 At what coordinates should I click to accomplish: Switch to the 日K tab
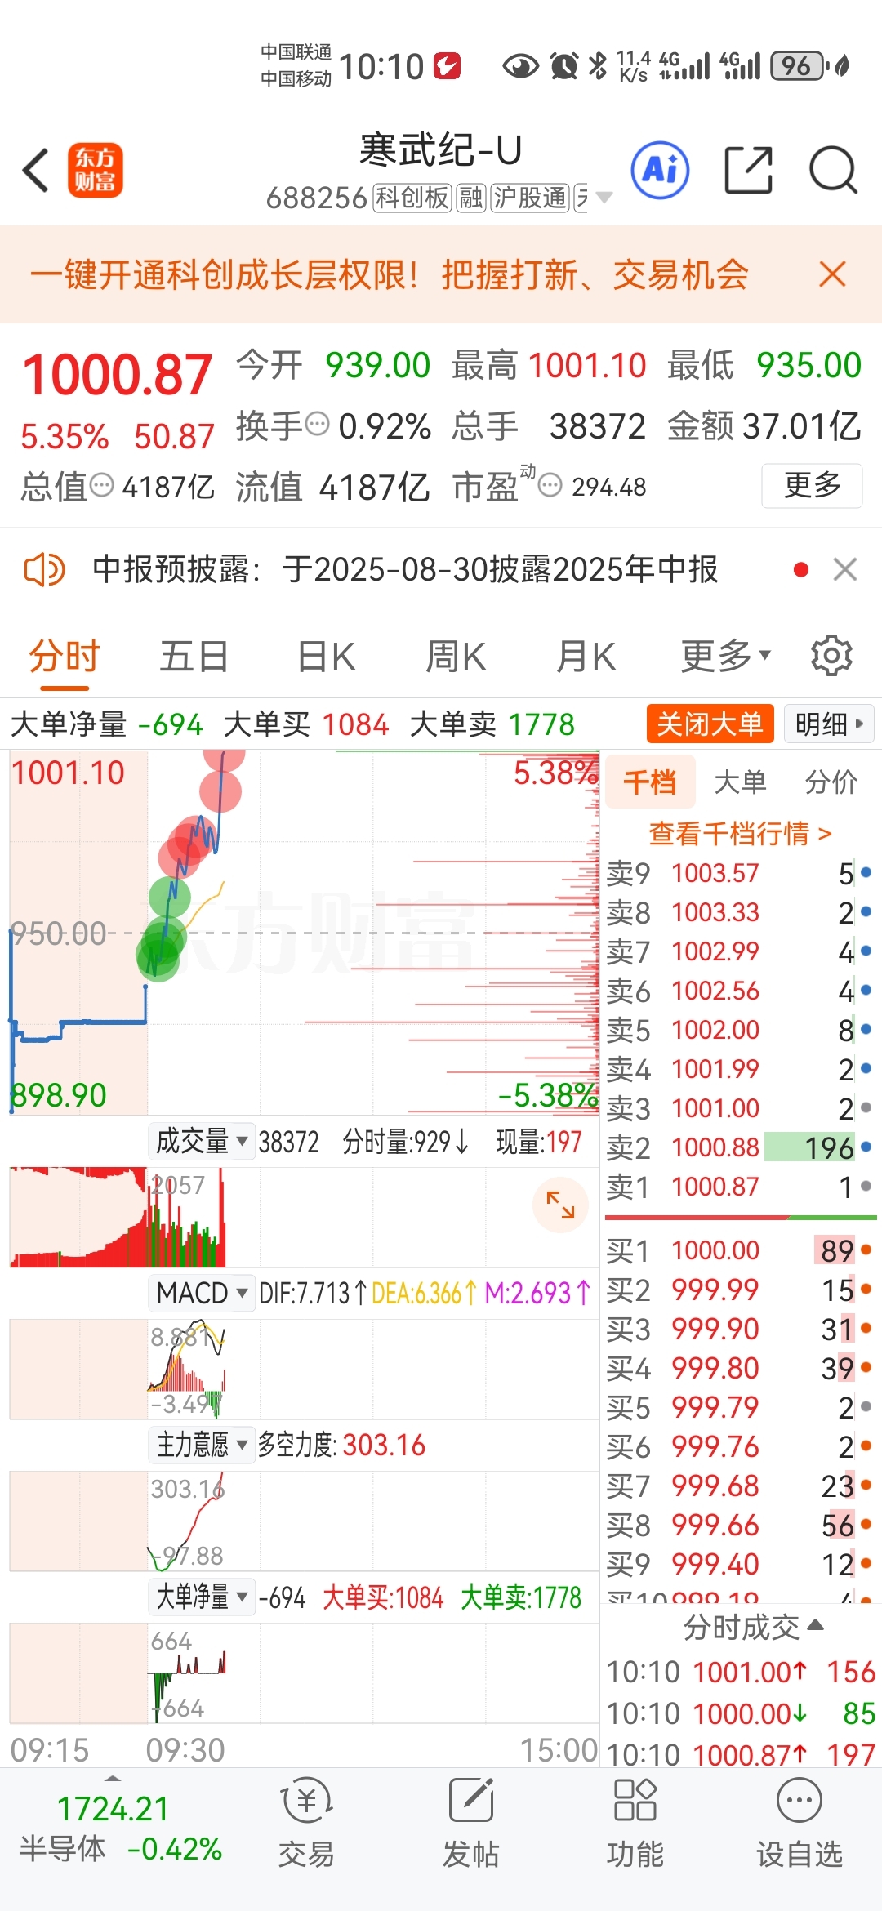click(326, 656)
